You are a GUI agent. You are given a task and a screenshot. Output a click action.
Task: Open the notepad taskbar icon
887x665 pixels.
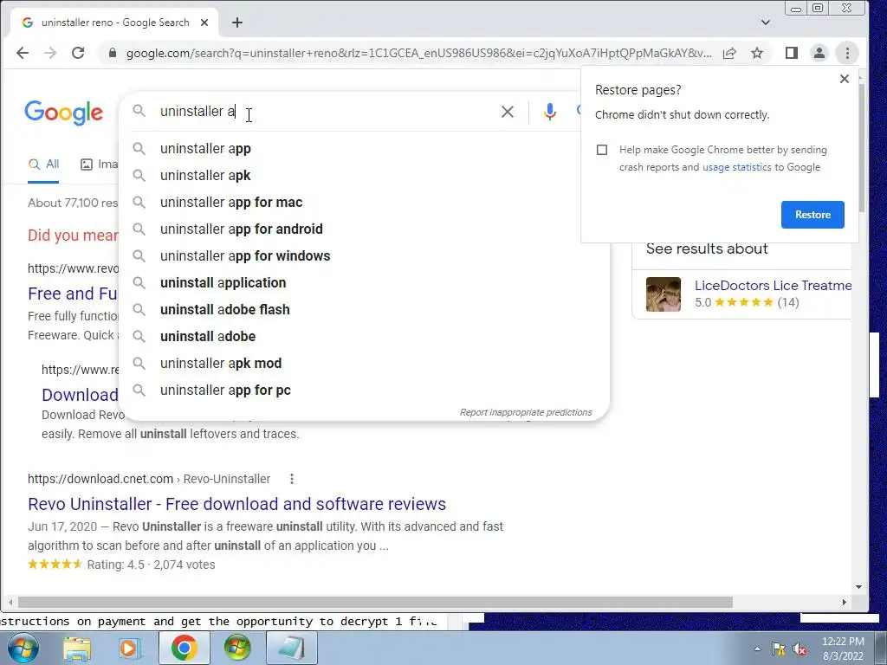(291, 648)
